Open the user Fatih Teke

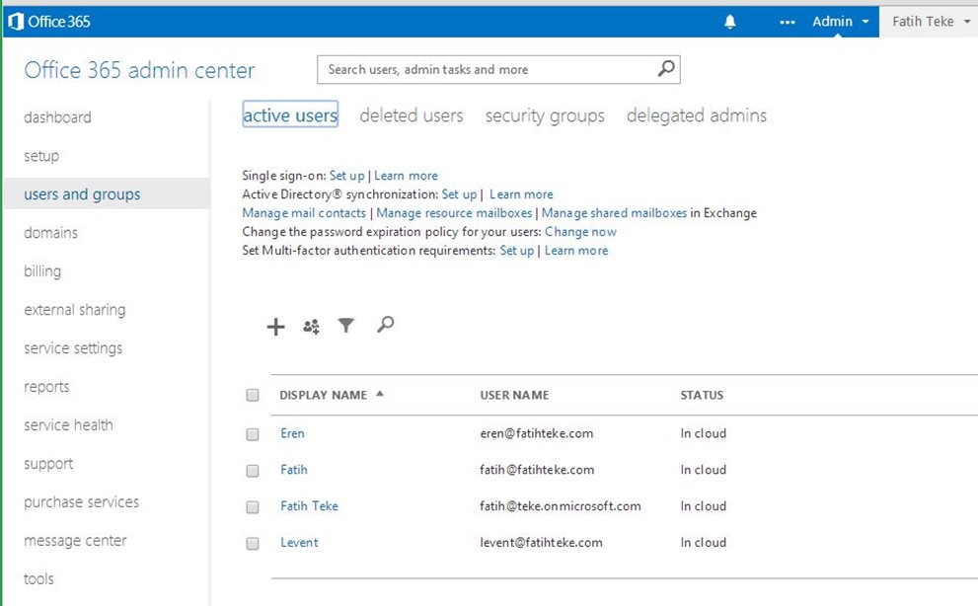309,505
